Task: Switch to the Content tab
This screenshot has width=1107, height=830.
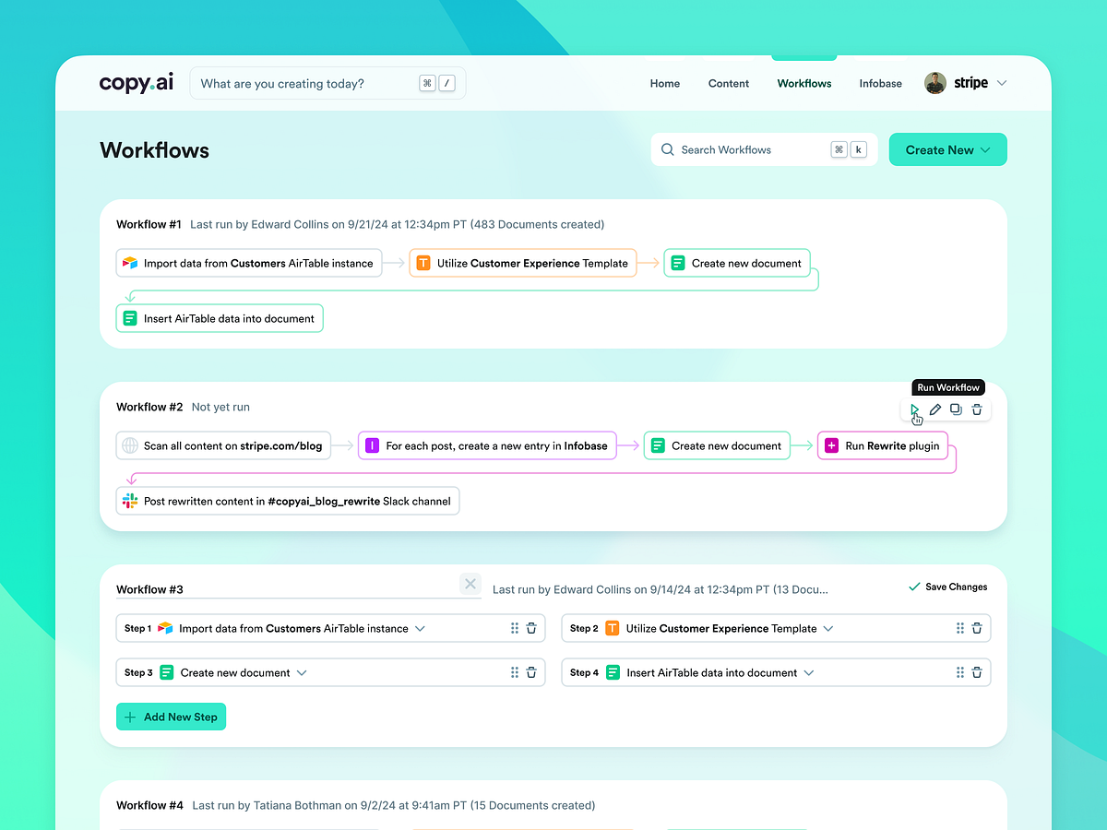Action: click(728, 83)
